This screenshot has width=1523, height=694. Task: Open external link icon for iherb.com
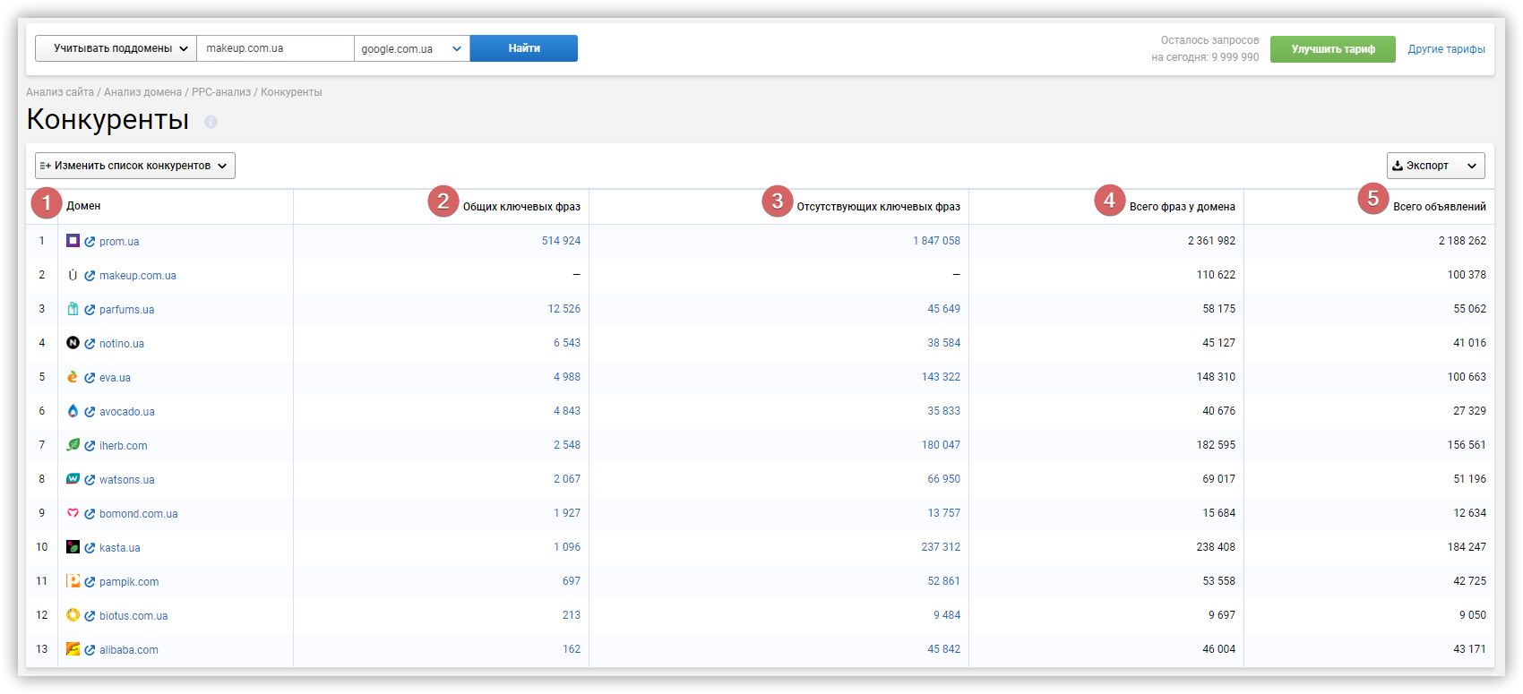point(90,446)
